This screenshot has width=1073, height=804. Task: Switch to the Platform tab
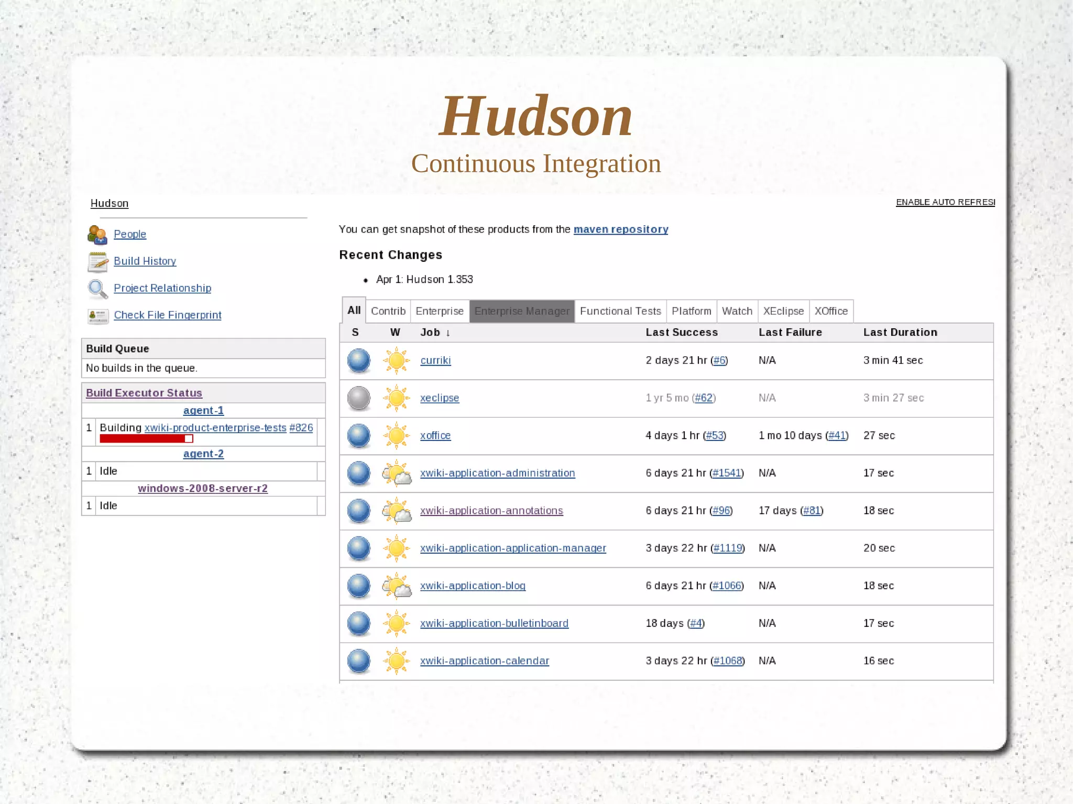click(x=692, y=311)
